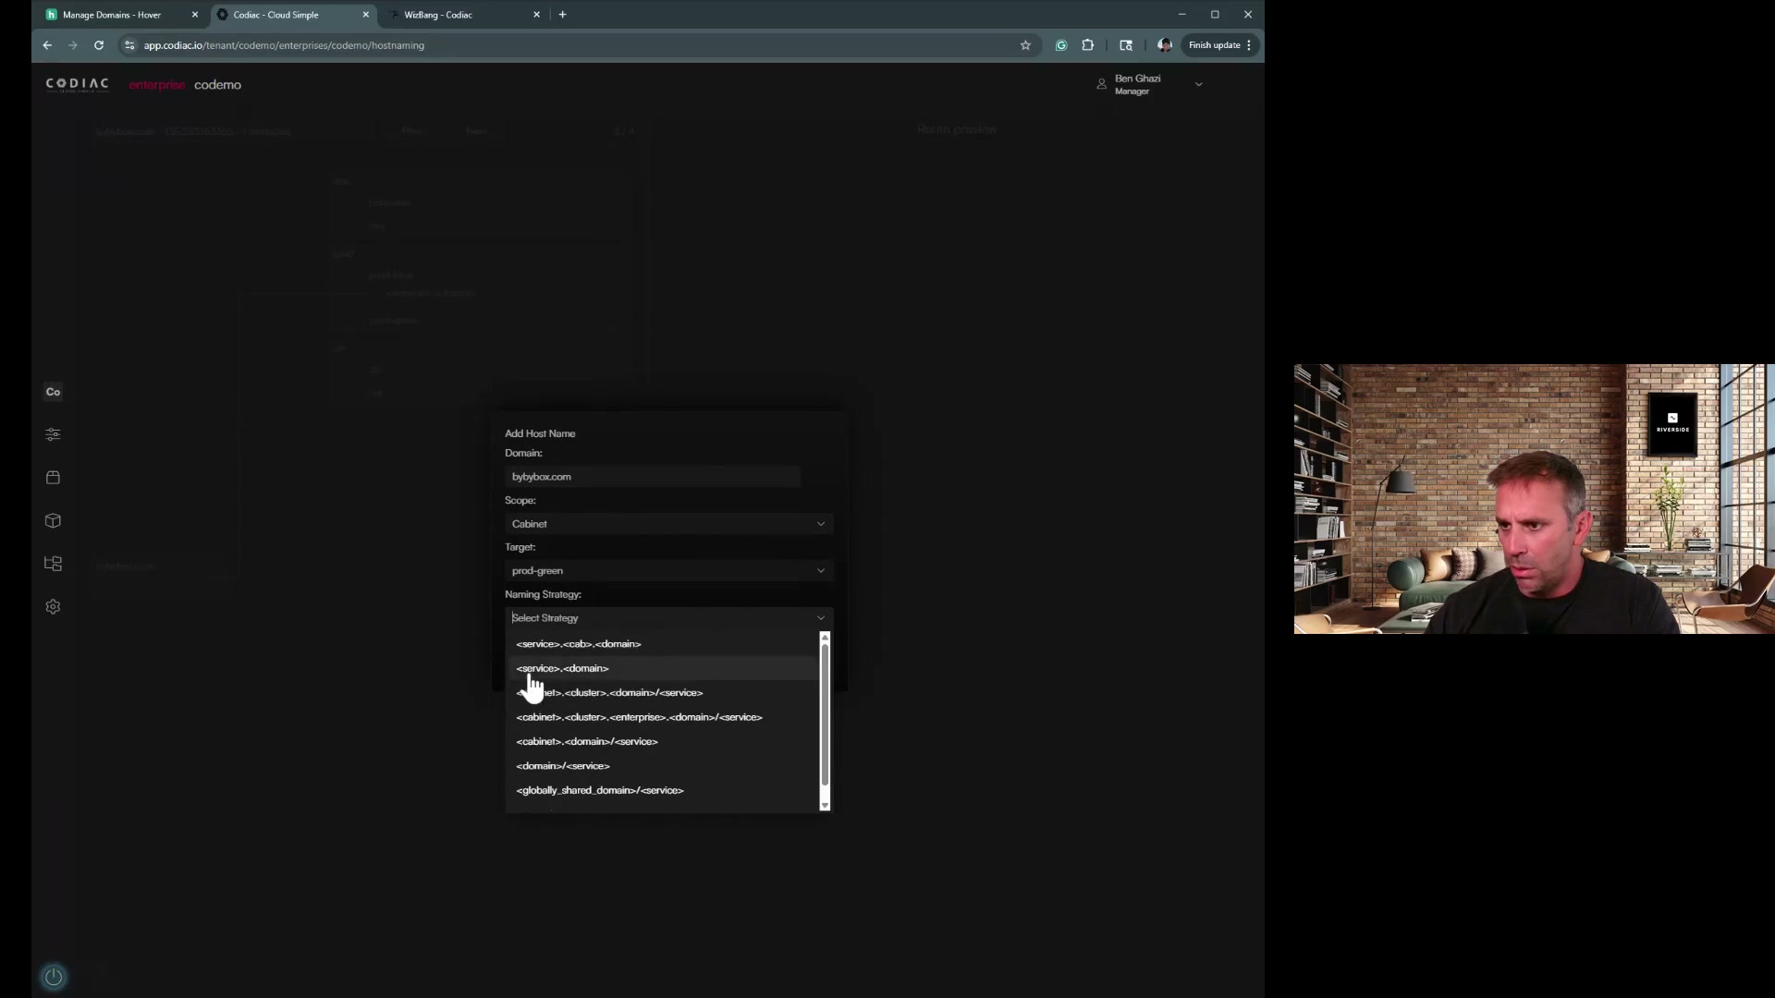The width and height of the screenshot is (1775, 998).
Task: Click the sliders icon in left sidebar
Action: point(53,434)
